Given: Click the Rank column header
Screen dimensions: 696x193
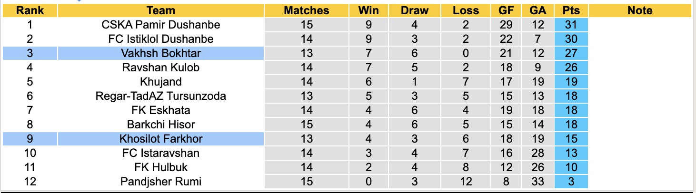Looking at the screenshot, I should pyautogui.click(x=30, y=10).
